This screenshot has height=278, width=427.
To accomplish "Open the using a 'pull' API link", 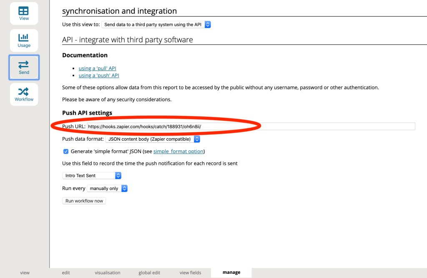I will (97, 68).
